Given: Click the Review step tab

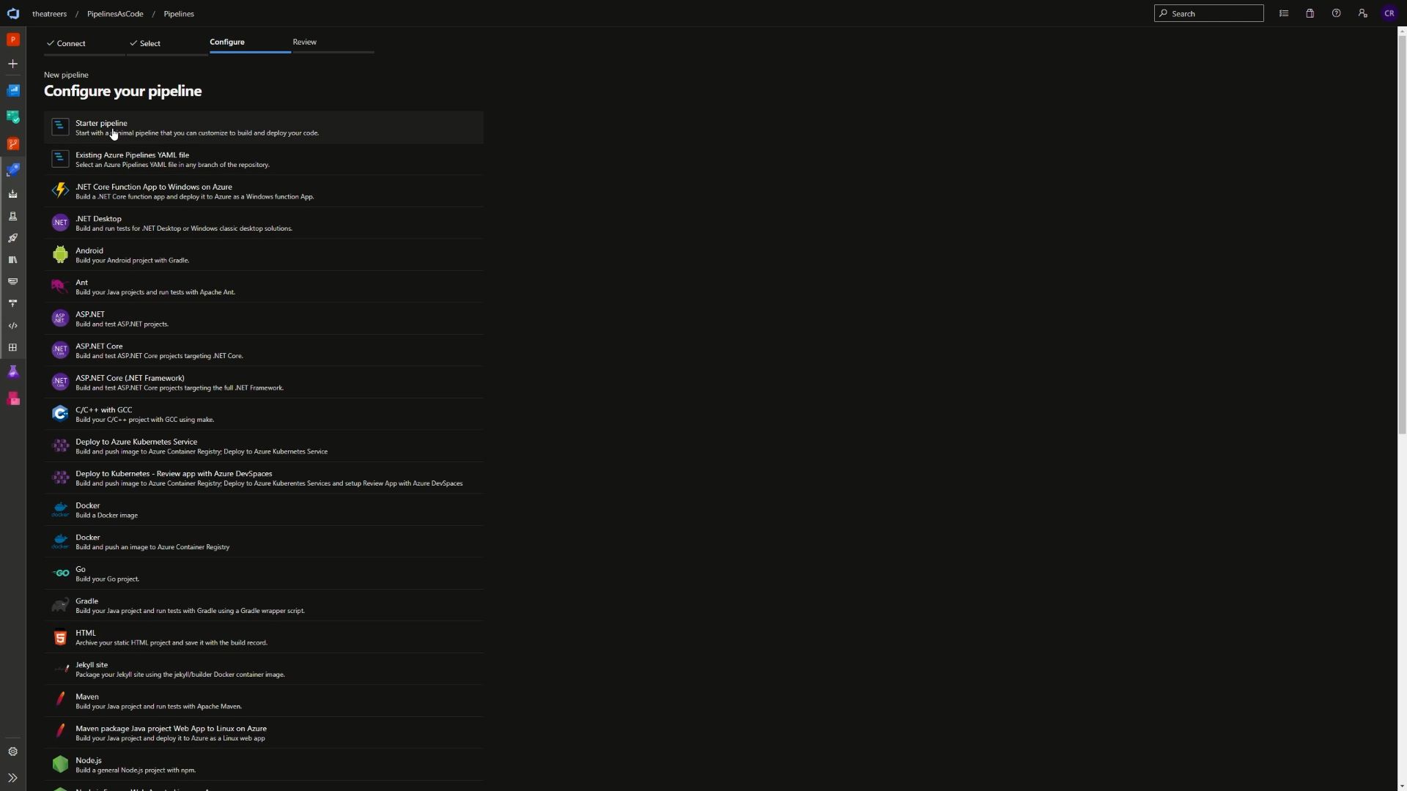Looking at the screenshot, I should pos(333,42).
